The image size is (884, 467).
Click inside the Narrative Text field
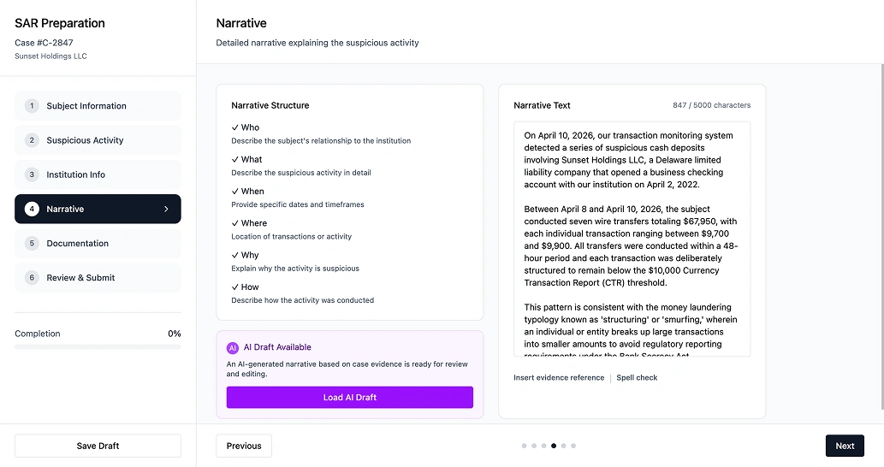[632, 239]
